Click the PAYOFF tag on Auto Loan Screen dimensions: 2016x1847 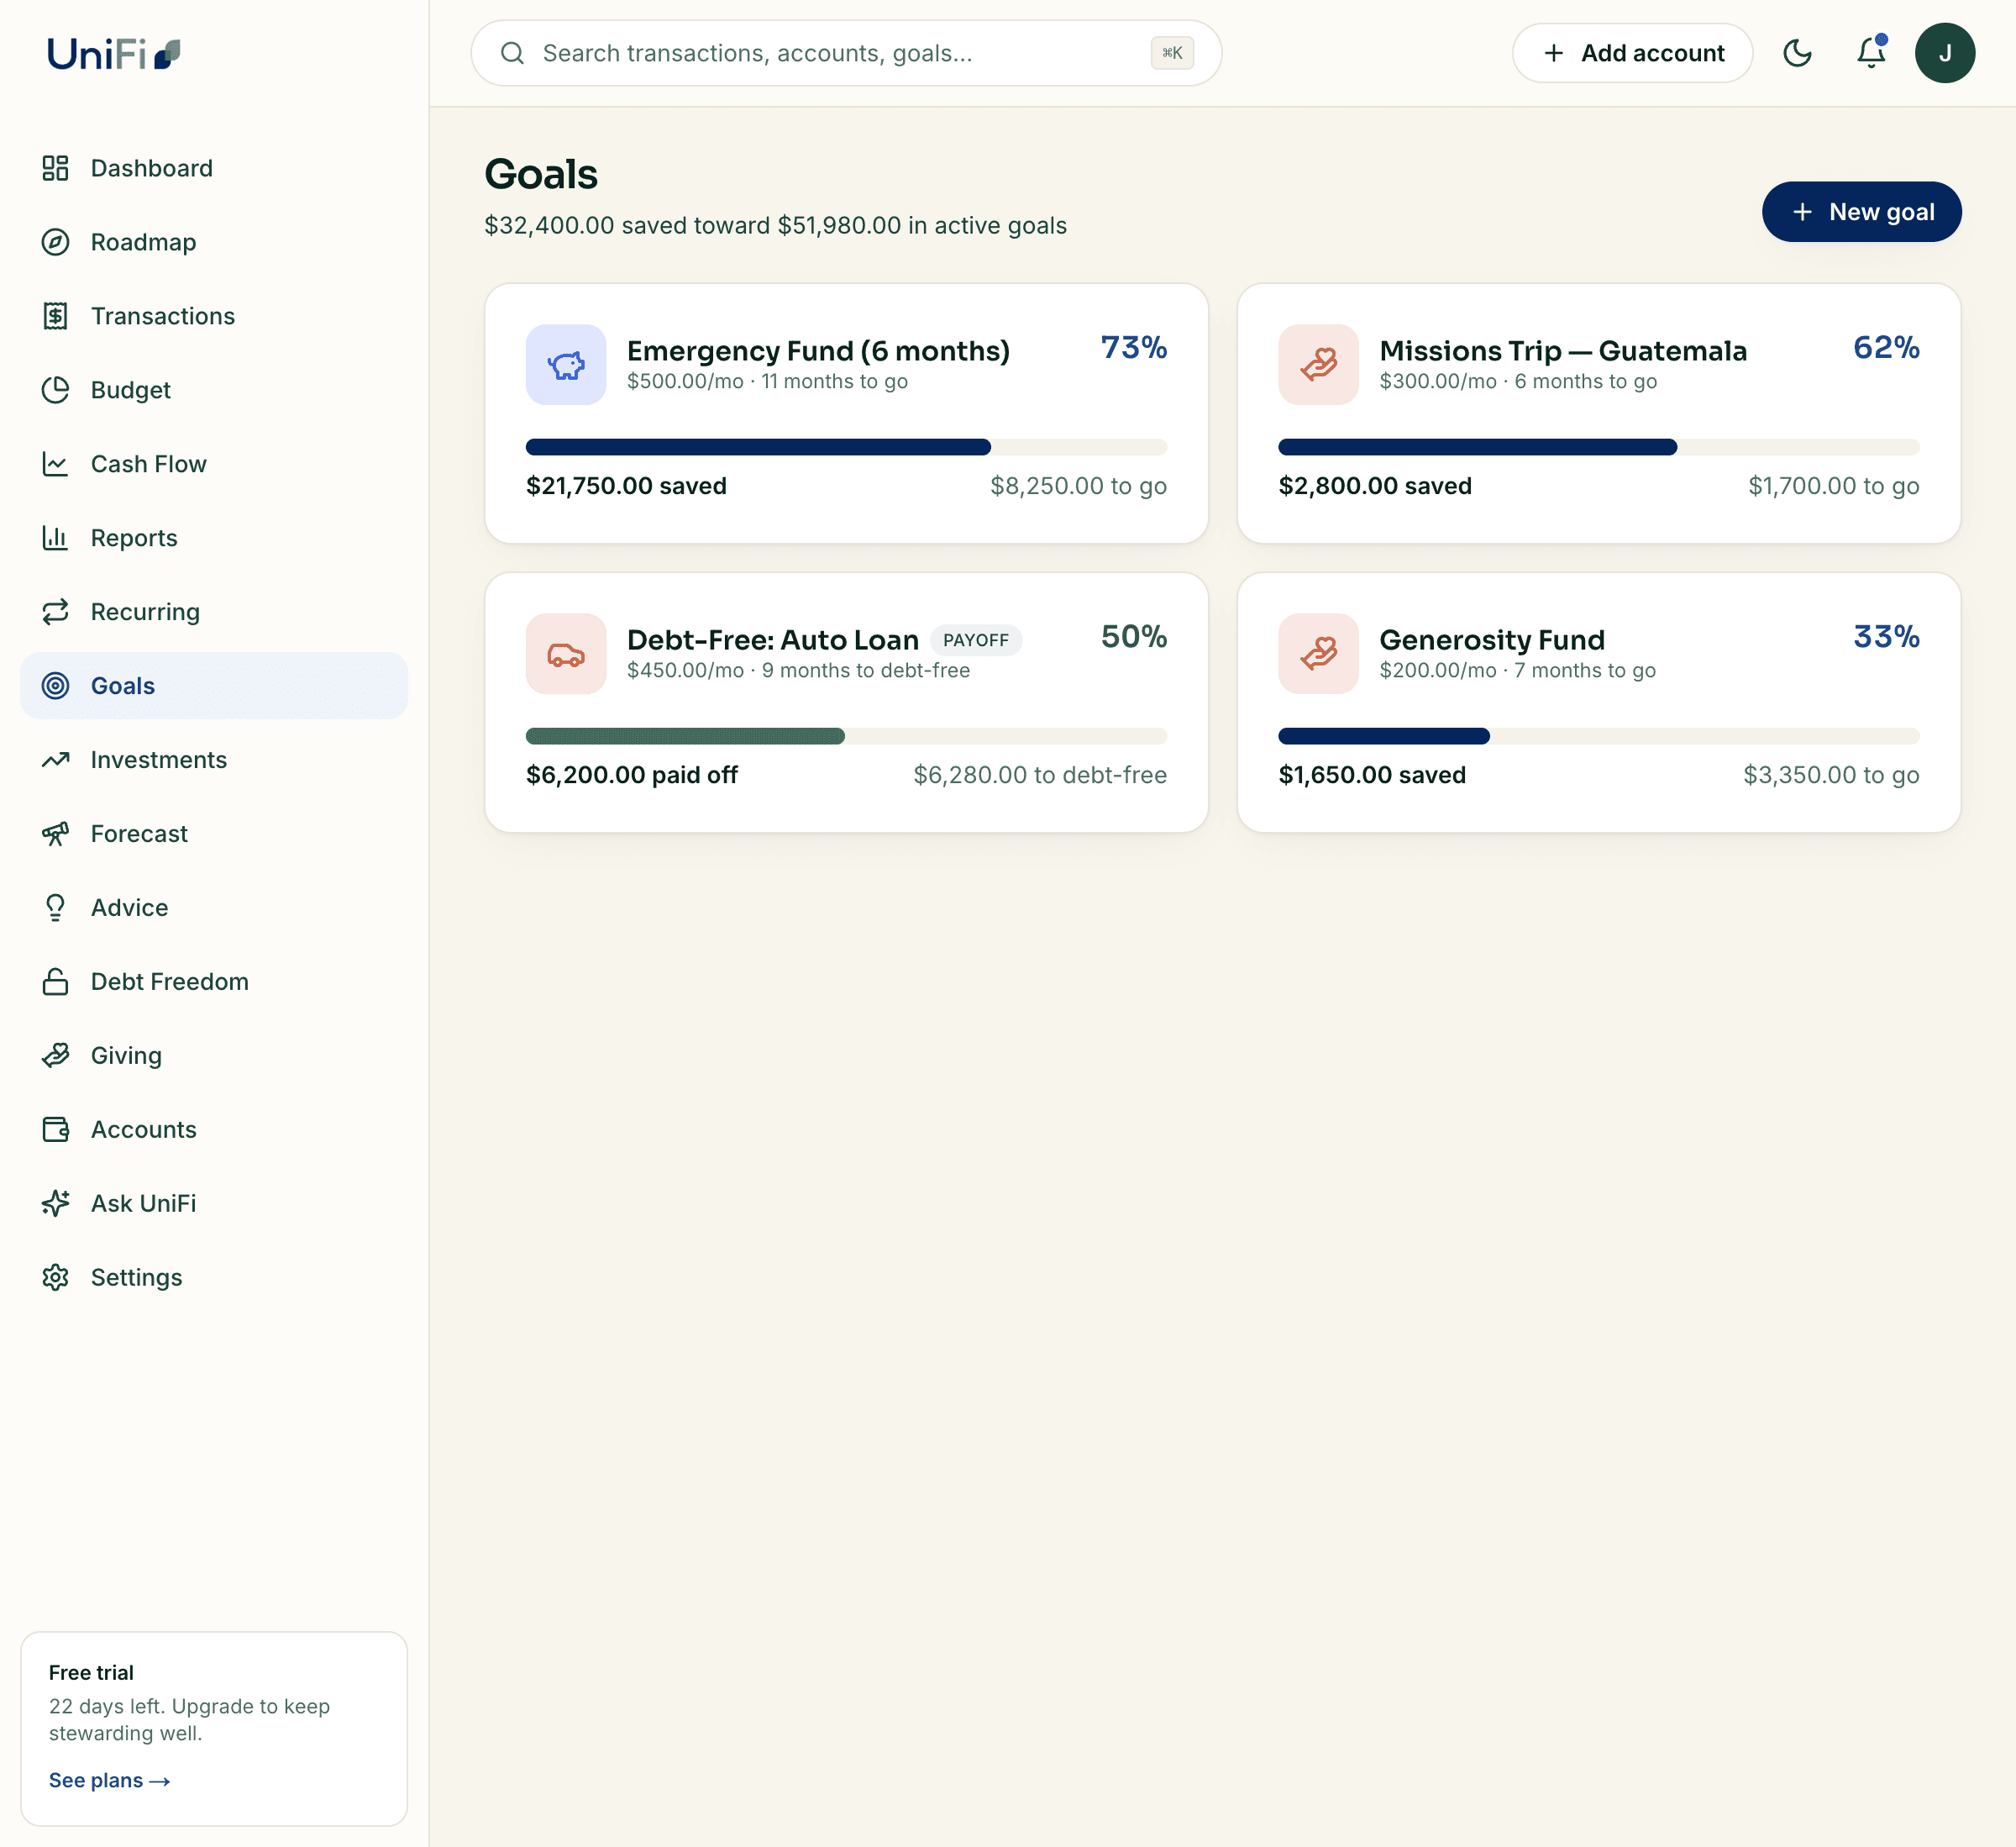click(x=975, y=640)
